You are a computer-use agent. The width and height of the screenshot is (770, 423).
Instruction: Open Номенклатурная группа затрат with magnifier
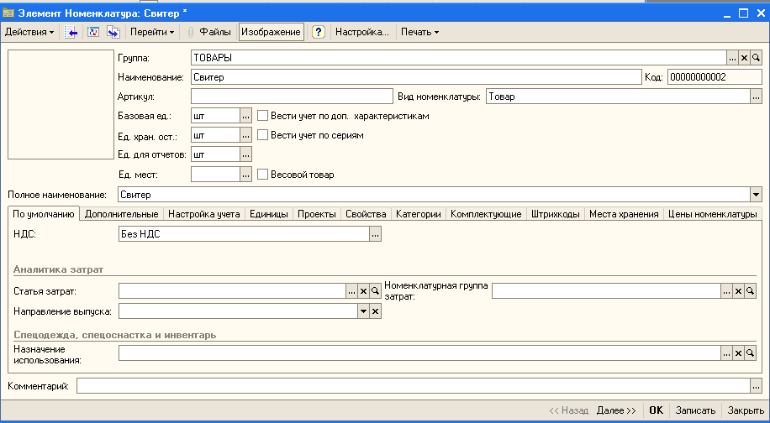(750, 291)
